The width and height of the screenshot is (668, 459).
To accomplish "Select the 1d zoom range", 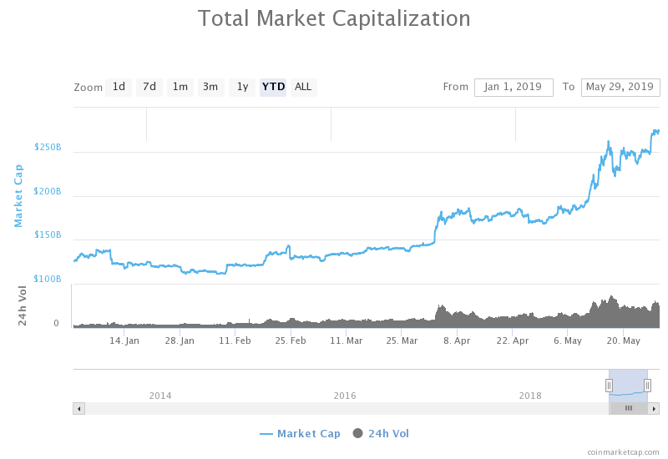I will point(119,87).
